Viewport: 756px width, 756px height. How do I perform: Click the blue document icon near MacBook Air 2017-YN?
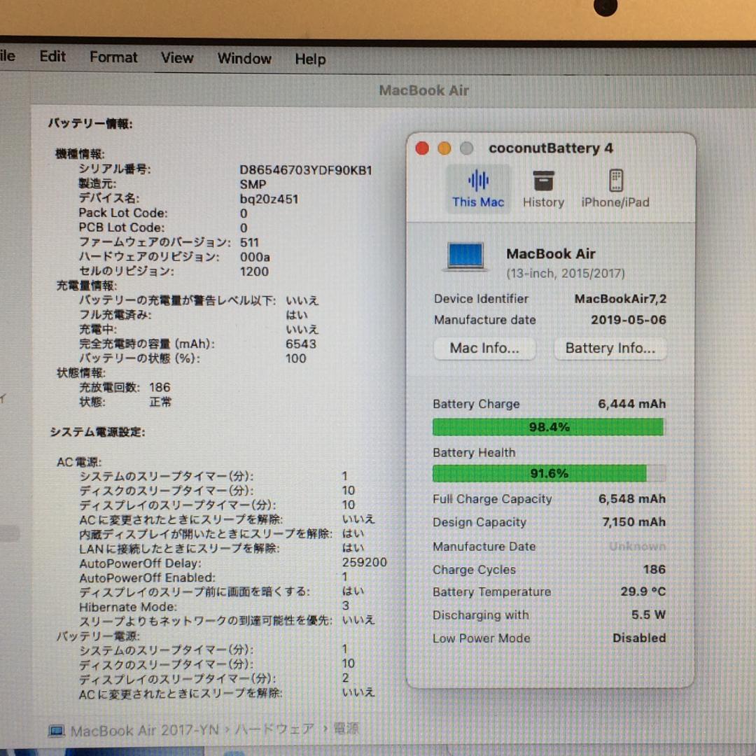(56, 731)
